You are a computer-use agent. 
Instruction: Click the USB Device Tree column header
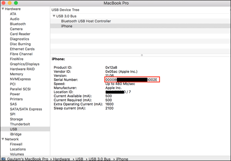pyautogui.click(x=65, y=10)
